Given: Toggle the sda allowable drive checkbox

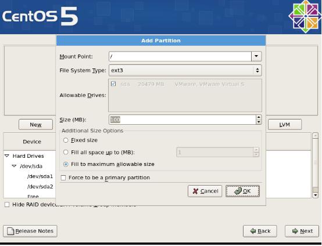Looking at the screenshot, I should (113, 84).
